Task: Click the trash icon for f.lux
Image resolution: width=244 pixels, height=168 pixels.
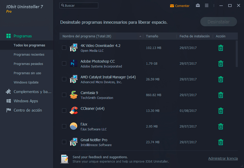Action: (221, 127)
